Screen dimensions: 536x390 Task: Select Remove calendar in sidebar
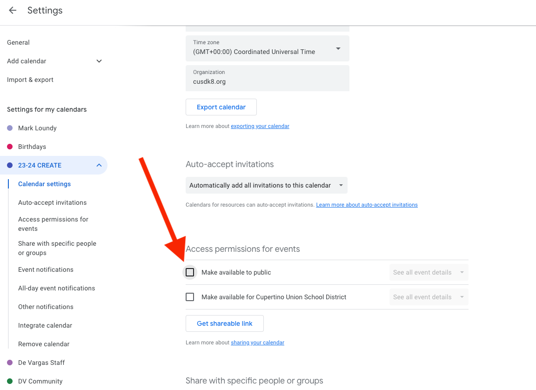(44, 344)
